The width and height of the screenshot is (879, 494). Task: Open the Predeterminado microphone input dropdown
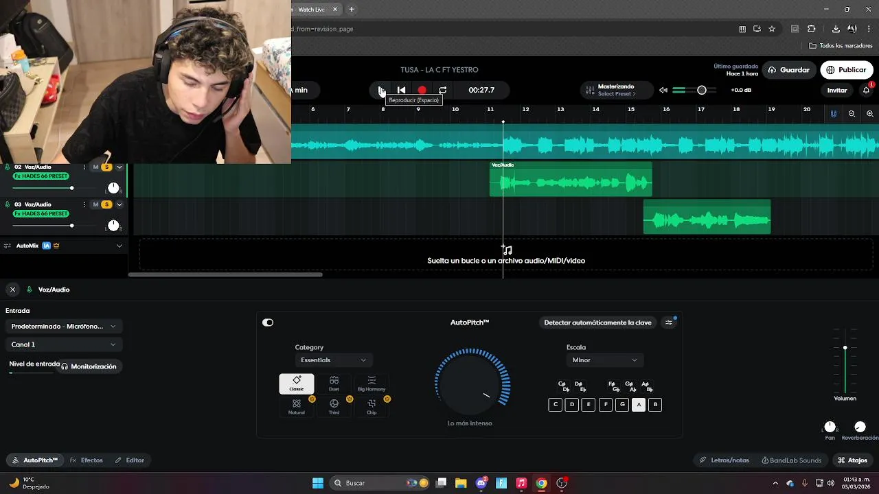point(63,327)
